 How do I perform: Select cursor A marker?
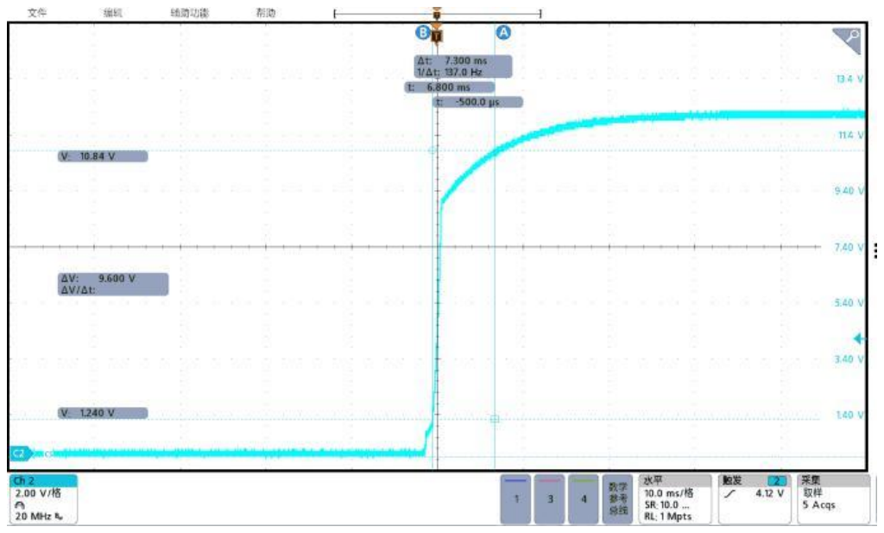503,33
